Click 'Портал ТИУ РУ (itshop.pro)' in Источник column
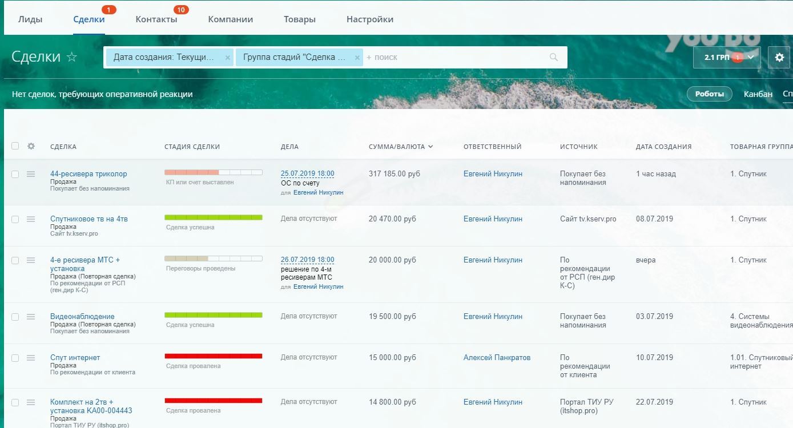793x428 pixels. point(587,407)
